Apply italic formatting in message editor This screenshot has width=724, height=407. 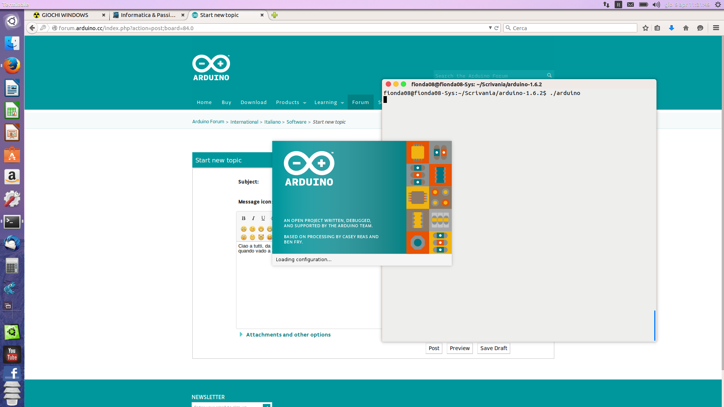(x=253, y=218)
